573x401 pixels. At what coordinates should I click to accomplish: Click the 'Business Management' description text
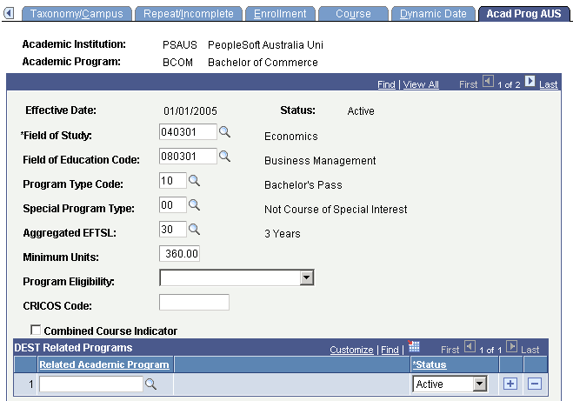[320, 161]
